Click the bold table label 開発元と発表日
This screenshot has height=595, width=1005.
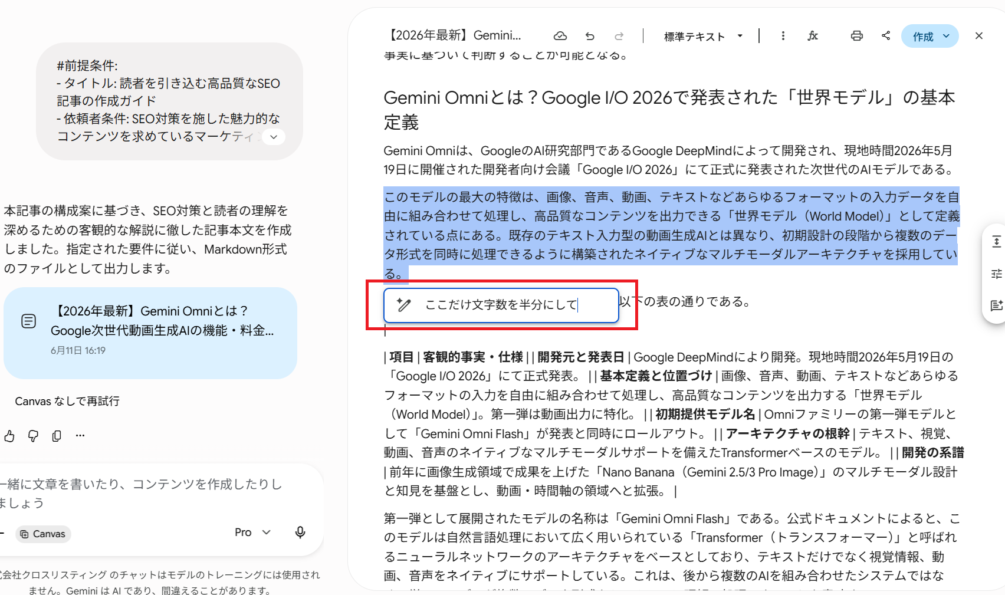click(581, 357)
